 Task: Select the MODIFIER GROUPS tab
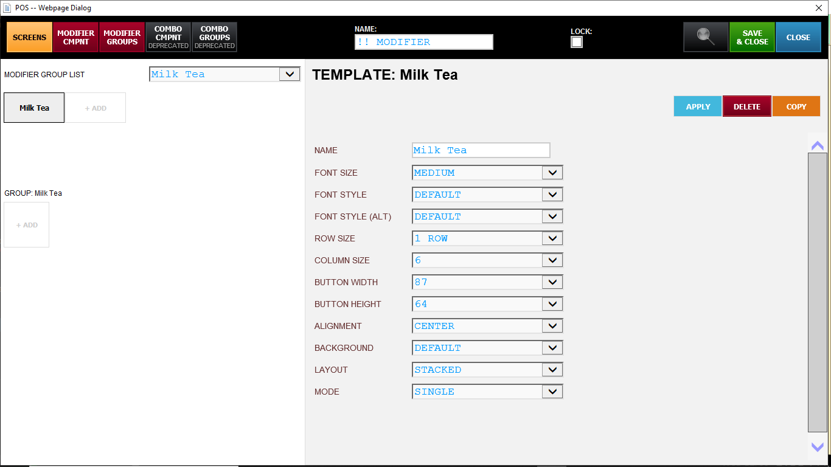(x=122, y=37)
